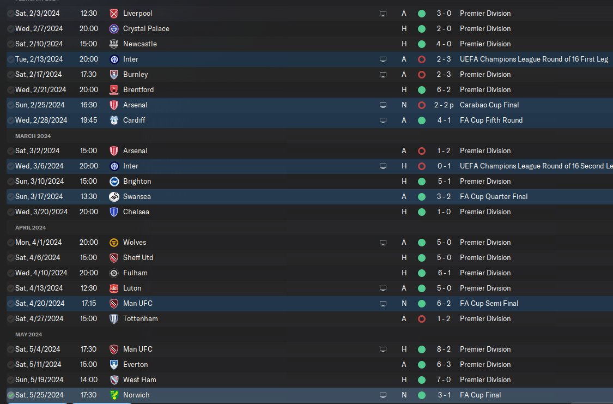Click the Cardiff club crest icon
The image size is (613, 404).
pos(114,120)
